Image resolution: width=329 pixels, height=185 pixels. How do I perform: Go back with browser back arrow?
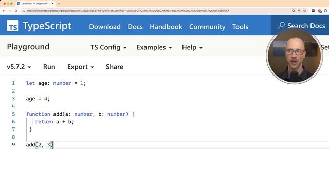click(4, 11)
